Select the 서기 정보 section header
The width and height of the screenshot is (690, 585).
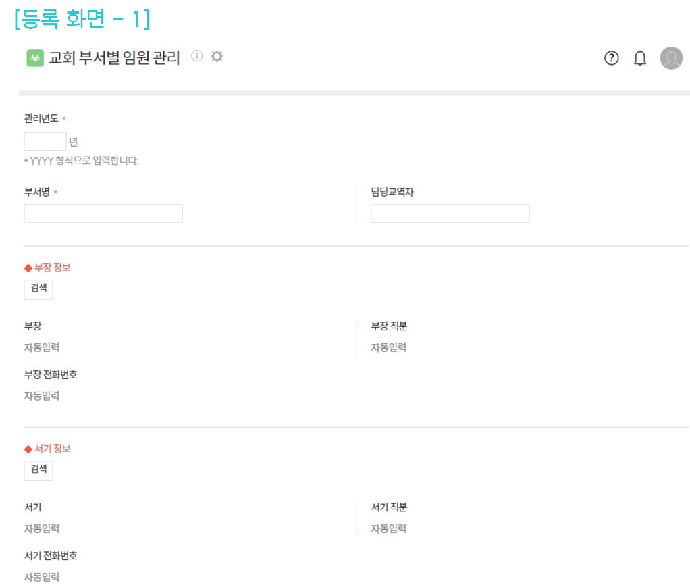48,449
